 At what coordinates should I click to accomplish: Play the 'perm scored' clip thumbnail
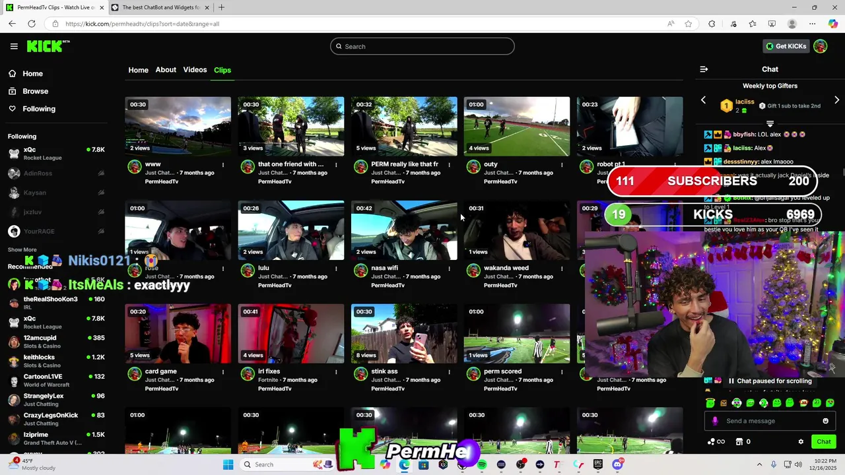516,334
